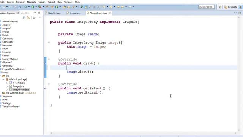The width and height of the screenshot is (243, 137).
Task: Open the Project menu
Action: click(51, 2)
